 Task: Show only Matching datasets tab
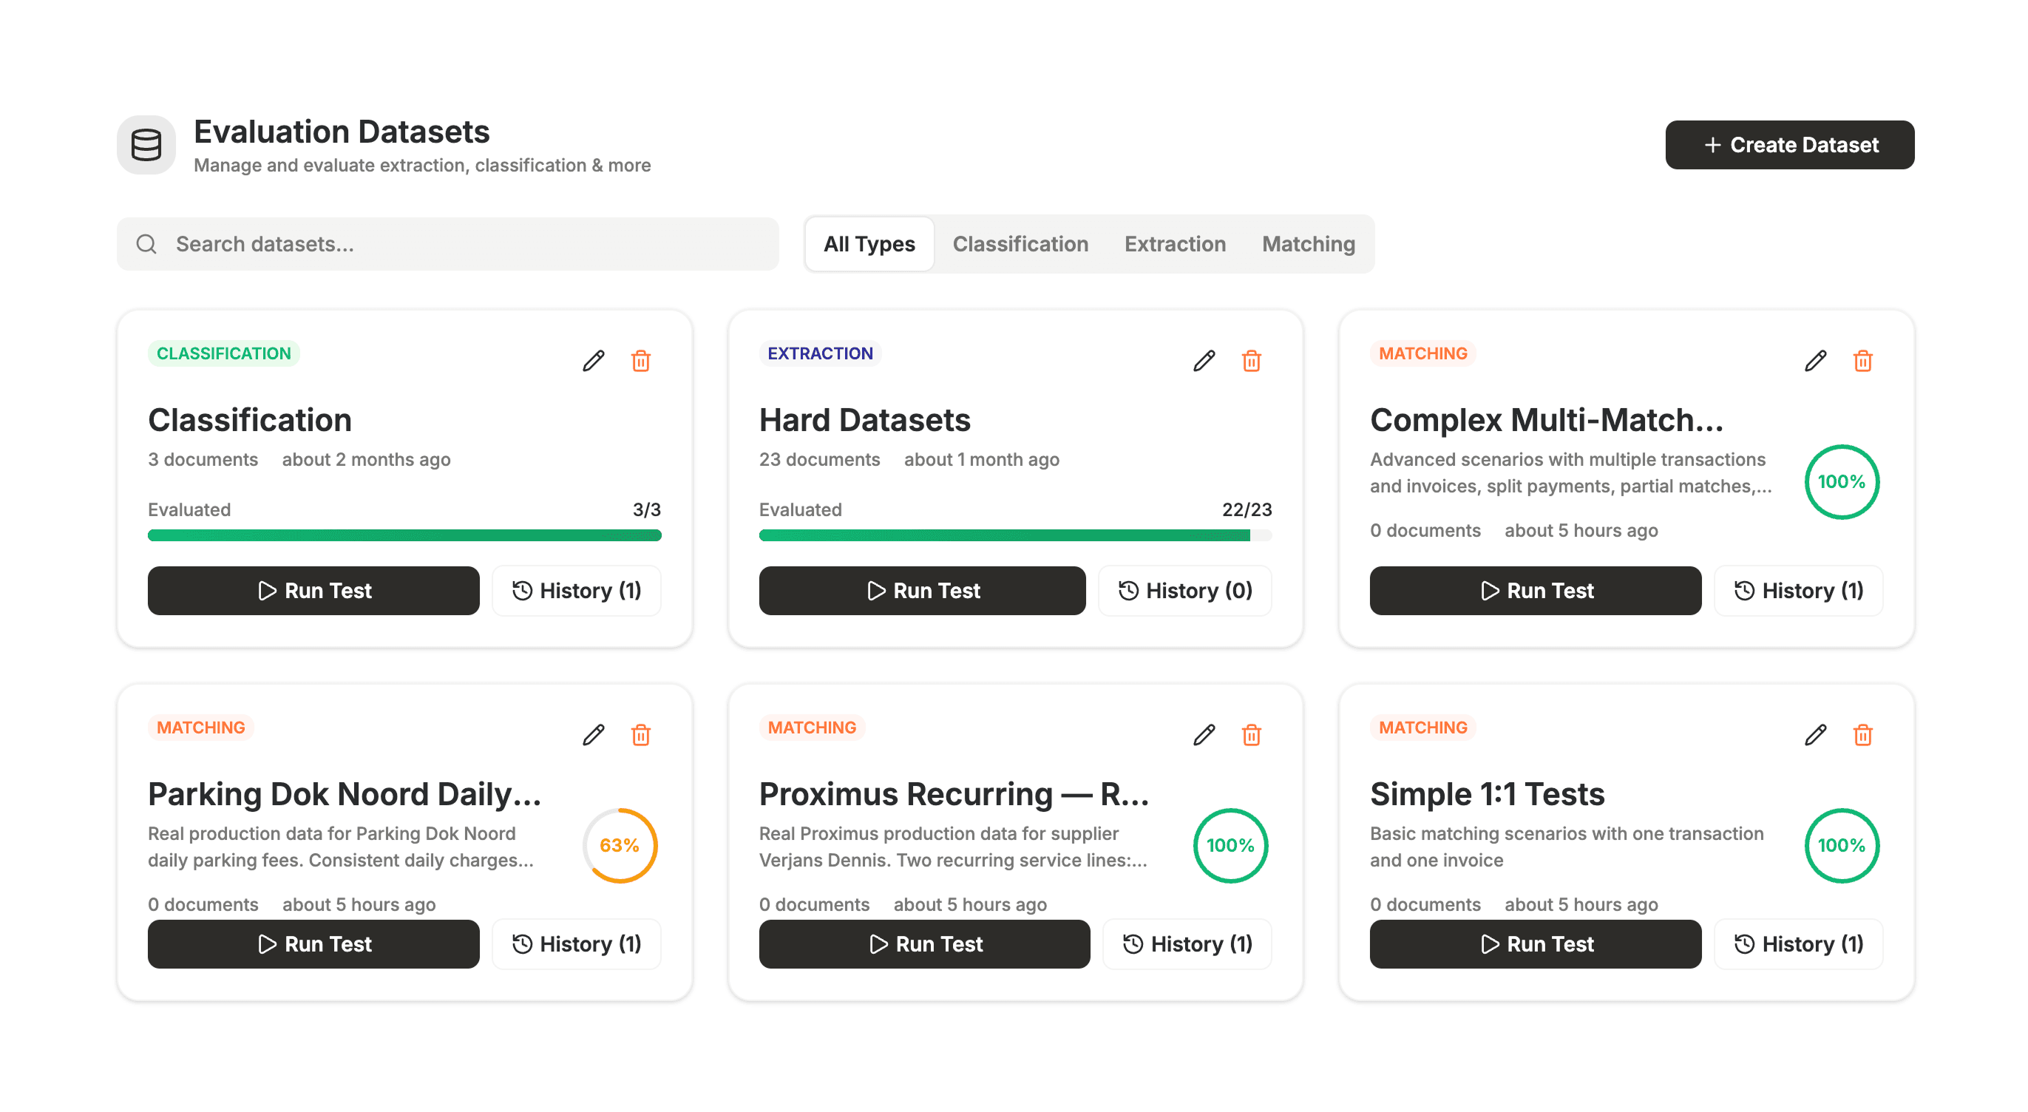pos(1308,244)
